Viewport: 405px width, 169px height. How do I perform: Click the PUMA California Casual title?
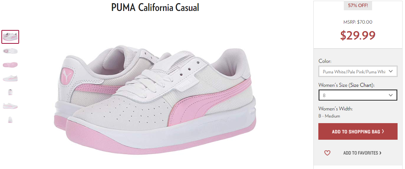(155, 7)
